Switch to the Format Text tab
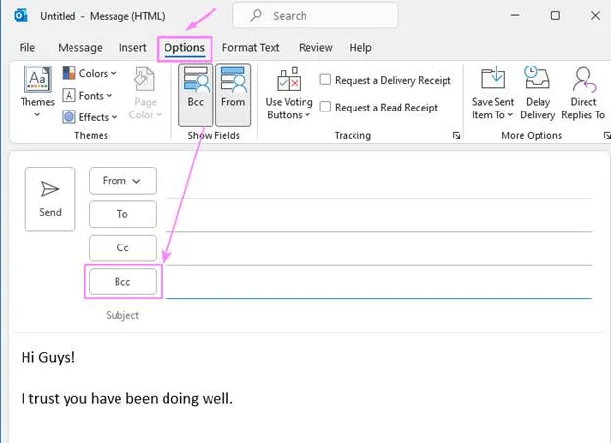Image resolution: width=611 pixels, height=443 pixels. tap(251, 48)
